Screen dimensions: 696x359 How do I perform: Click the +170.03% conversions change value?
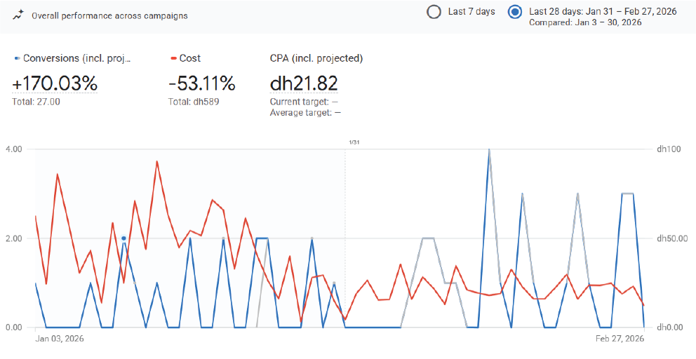pos(55,83)
